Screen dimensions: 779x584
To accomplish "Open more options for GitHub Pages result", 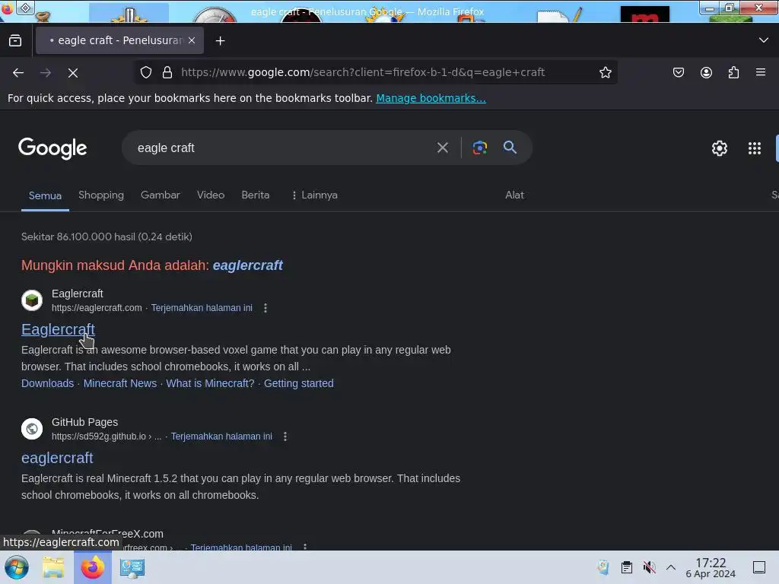I will coord(285,436).
